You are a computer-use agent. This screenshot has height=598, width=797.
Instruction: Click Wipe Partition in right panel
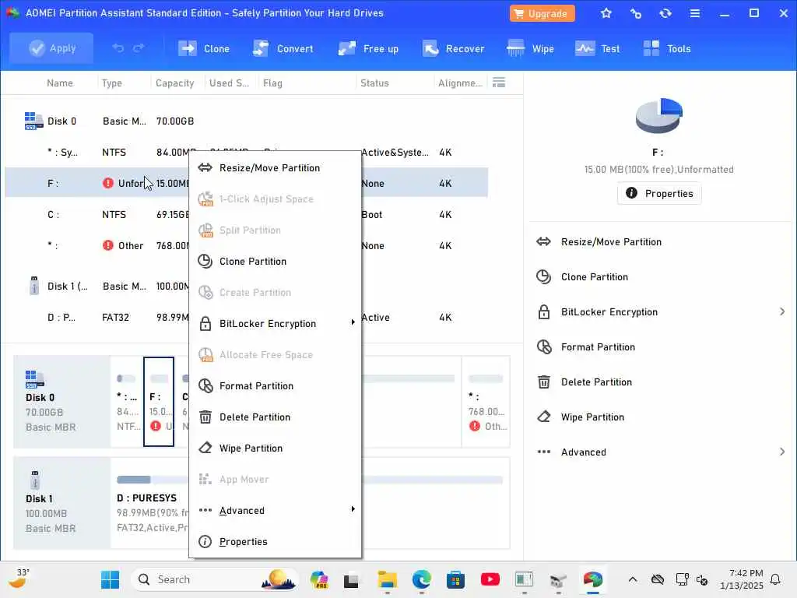pyautogui.click(x=592, y=417)
